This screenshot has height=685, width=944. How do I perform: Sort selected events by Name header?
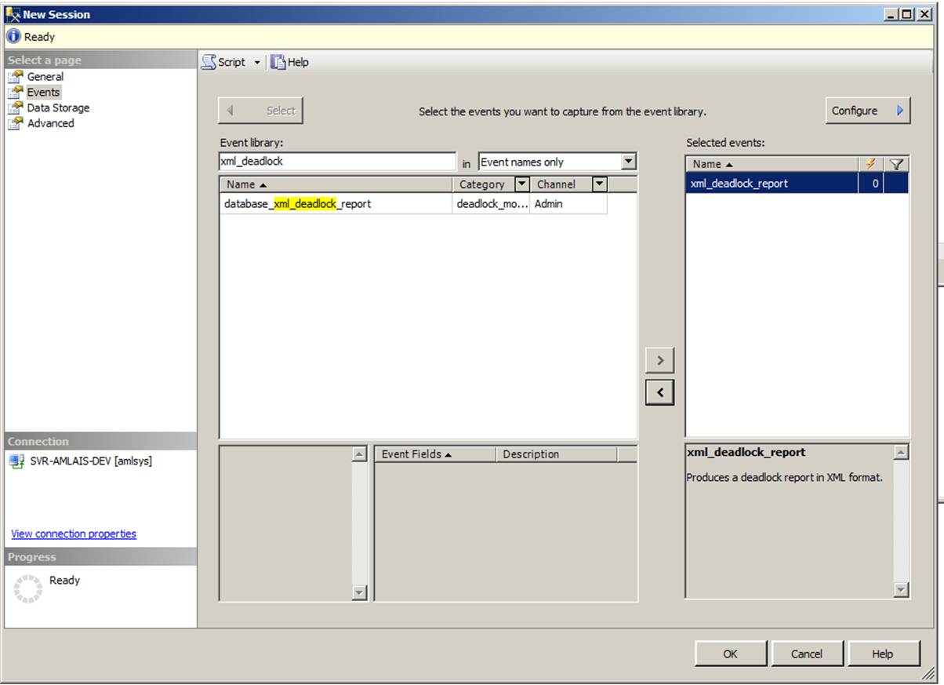point(772,164)
